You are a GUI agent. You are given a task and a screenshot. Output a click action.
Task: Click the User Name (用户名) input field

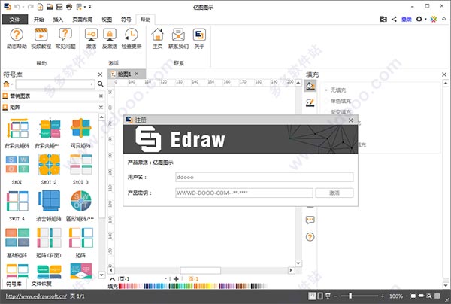[x=264, y=177]
